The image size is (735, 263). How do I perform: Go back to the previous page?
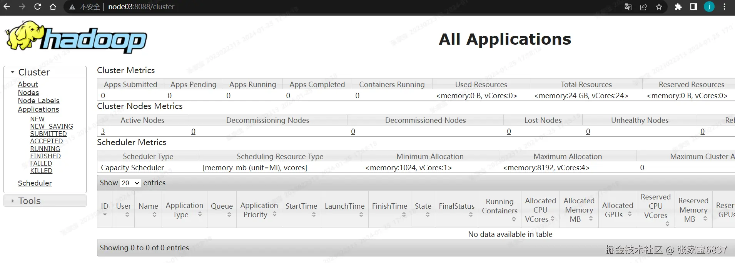click(7, 7)
